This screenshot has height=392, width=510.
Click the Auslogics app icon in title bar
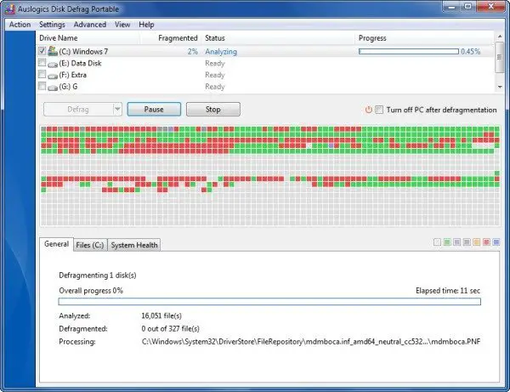coord(10,9)
